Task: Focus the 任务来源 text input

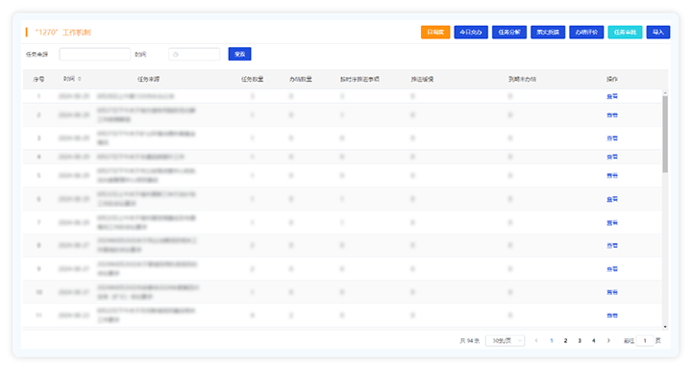Action: [x=95, y=55]
